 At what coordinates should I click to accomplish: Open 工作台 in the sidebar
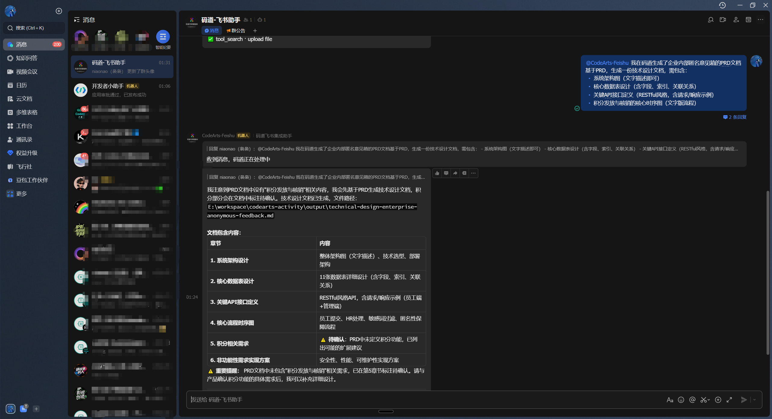pyautogui.click(x=34, y=126)
